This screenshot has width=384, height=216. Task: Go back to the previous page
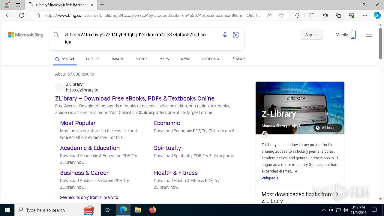coord(8,15)
